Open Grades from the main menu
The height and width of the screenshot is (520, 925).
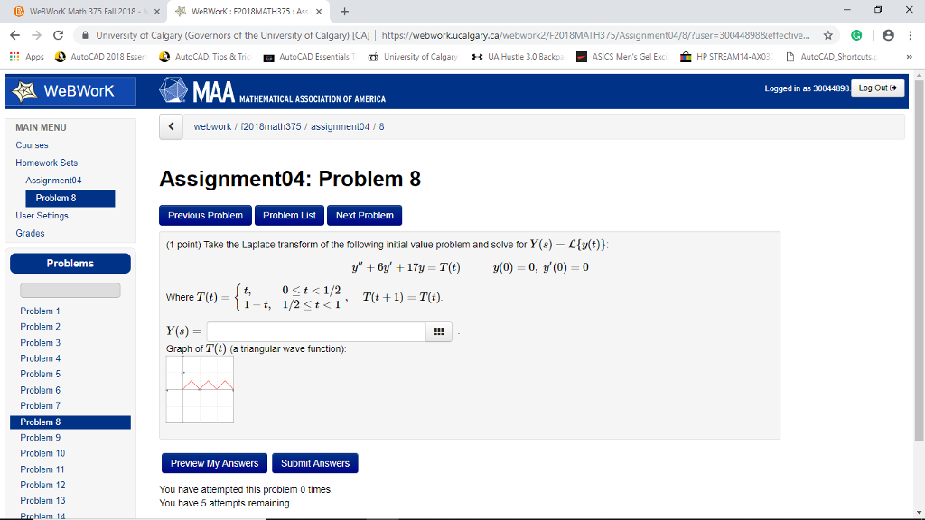30,233
